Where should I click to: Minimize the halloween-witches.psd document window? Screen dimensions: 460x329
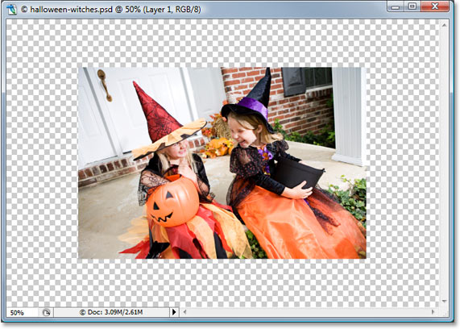[396, 6]
